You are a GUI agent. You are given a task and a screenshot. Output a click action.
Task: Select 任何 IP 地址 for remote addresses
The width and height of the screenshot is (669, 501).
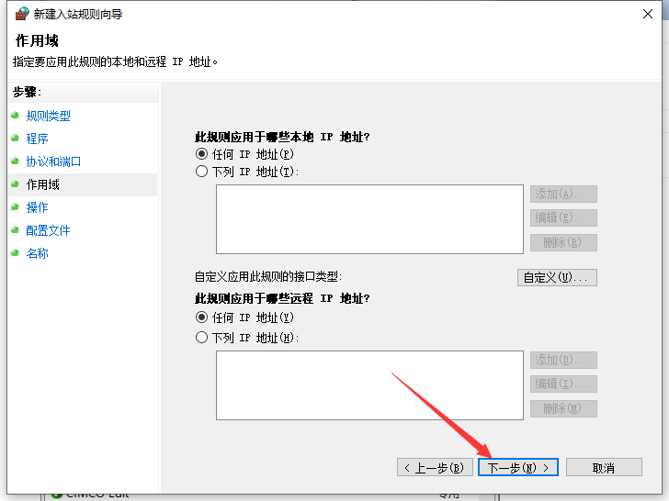[x=202, y=317]
